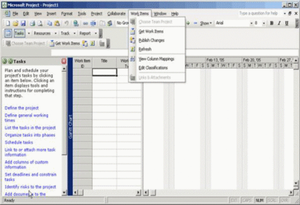Go forward in the Tasks side pane
This screenshot has height=205, width=300.
coord(10,61)
